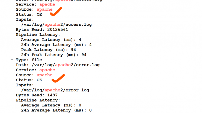Click the red apache in second Service line
This screenshot has height=113, width=202.
(47, 70)
